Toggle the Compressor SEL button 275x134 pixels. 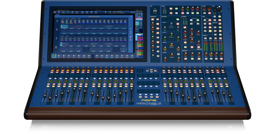(191, 20)
